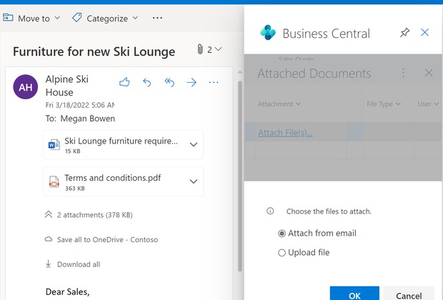Close the Attached Documents dialog
This screenshot has height=300, width=443.
[429, 73]
